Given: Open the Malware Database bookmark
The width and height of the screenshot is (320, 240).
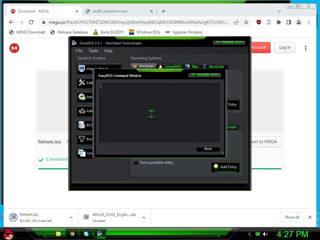Looking at the screenshot, I should pyautogui.click(x=69, y=32).
